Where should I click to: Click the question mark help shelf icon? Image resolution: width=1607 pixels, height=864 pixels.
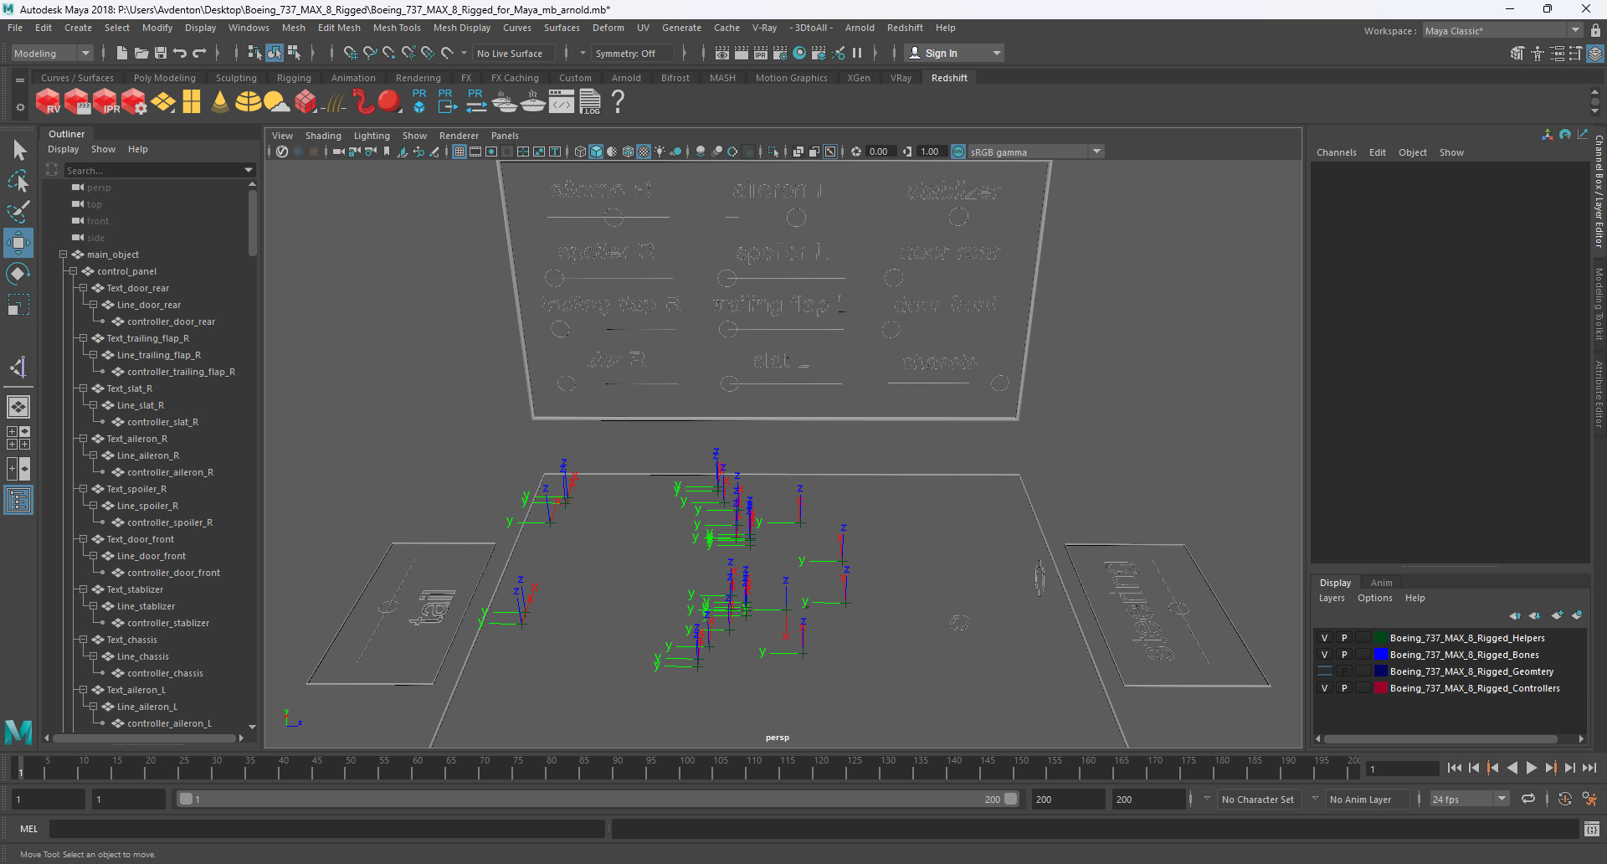618,102
